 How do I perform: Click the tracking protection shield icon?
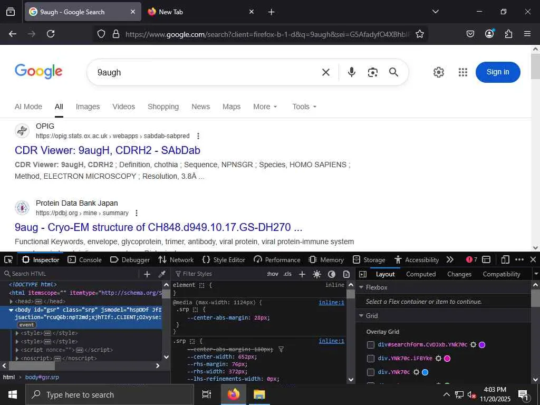click(101, 34)
